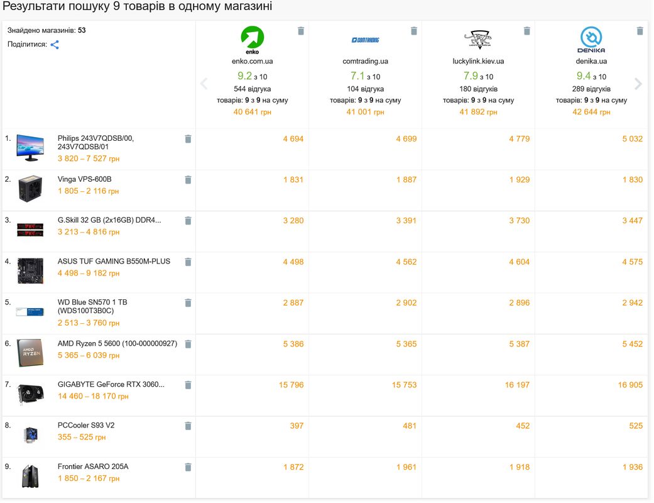The image size is (654, 503).
Task: Click enko total 40 641 грн
Action: (x=253, y=113)
